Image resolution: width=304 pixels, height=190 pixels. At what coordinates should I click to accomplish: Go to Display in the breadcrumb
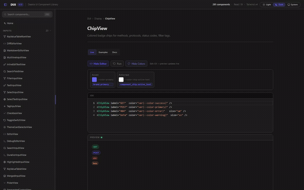click(x=98, y=19)
